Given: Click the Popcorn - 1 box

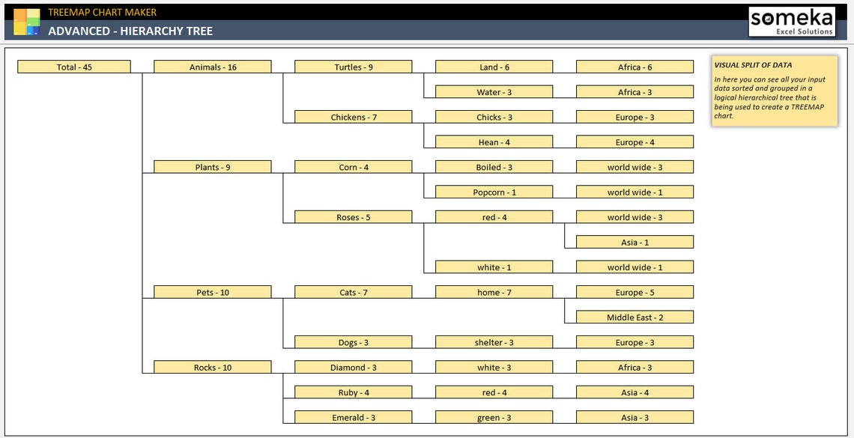Looking at the screenshot, I should (494, 192).
